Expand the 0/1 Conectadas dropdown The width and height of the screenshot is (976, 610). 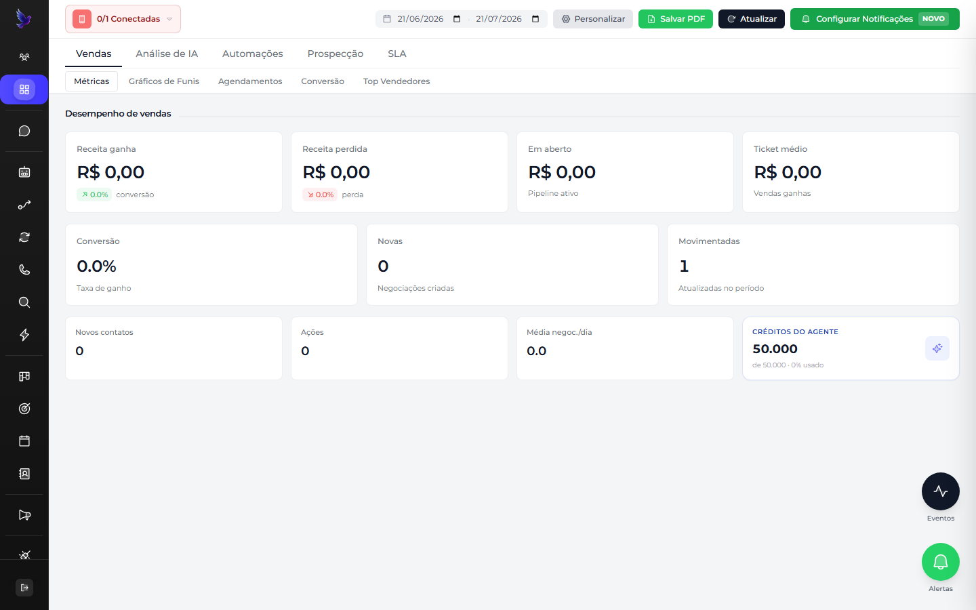pos(123,19)
